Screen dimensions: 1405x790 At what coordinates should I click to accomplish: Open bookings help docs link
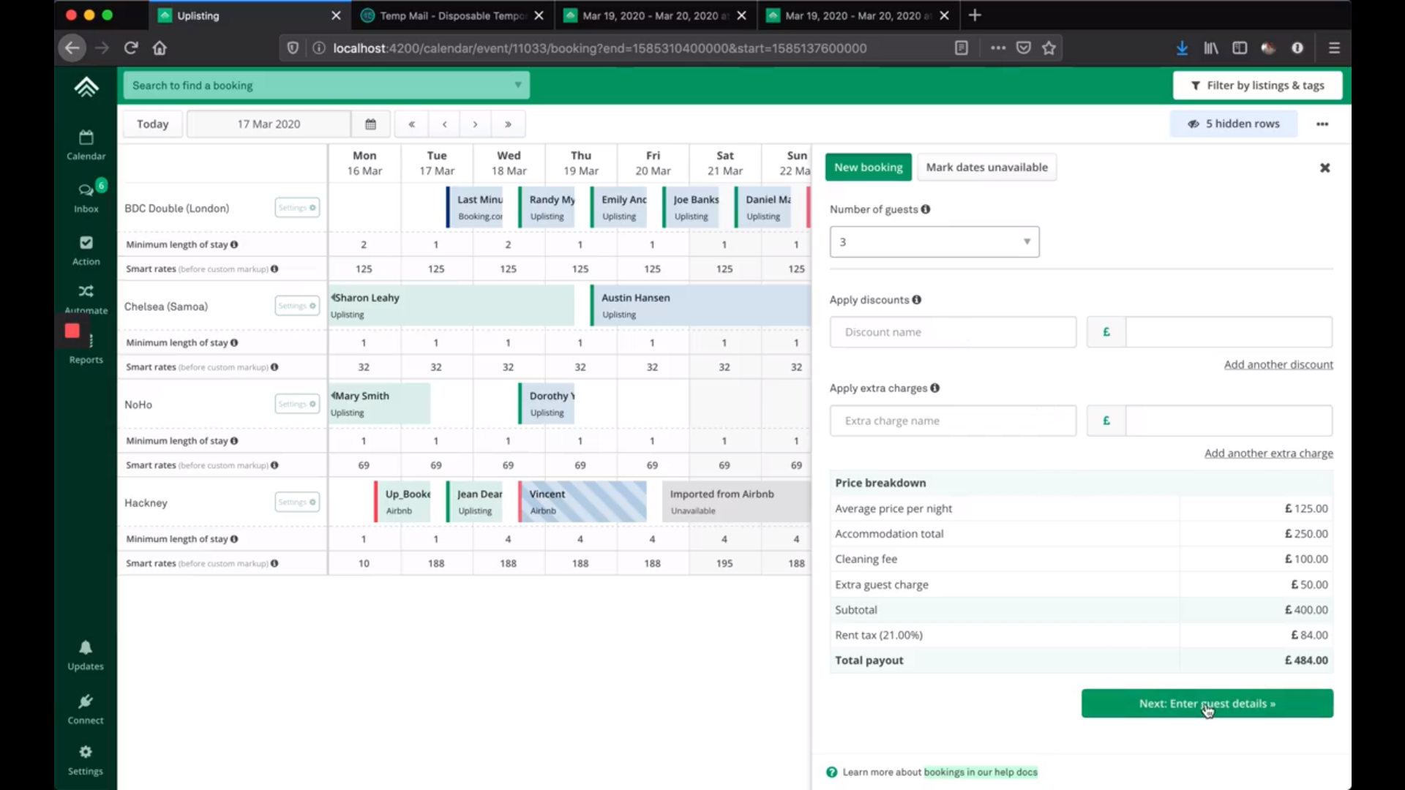981,772
